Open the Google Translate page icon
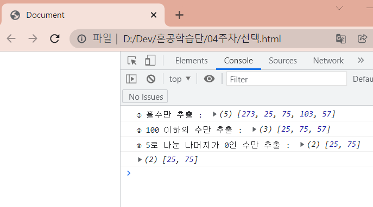 pos(340,38)
